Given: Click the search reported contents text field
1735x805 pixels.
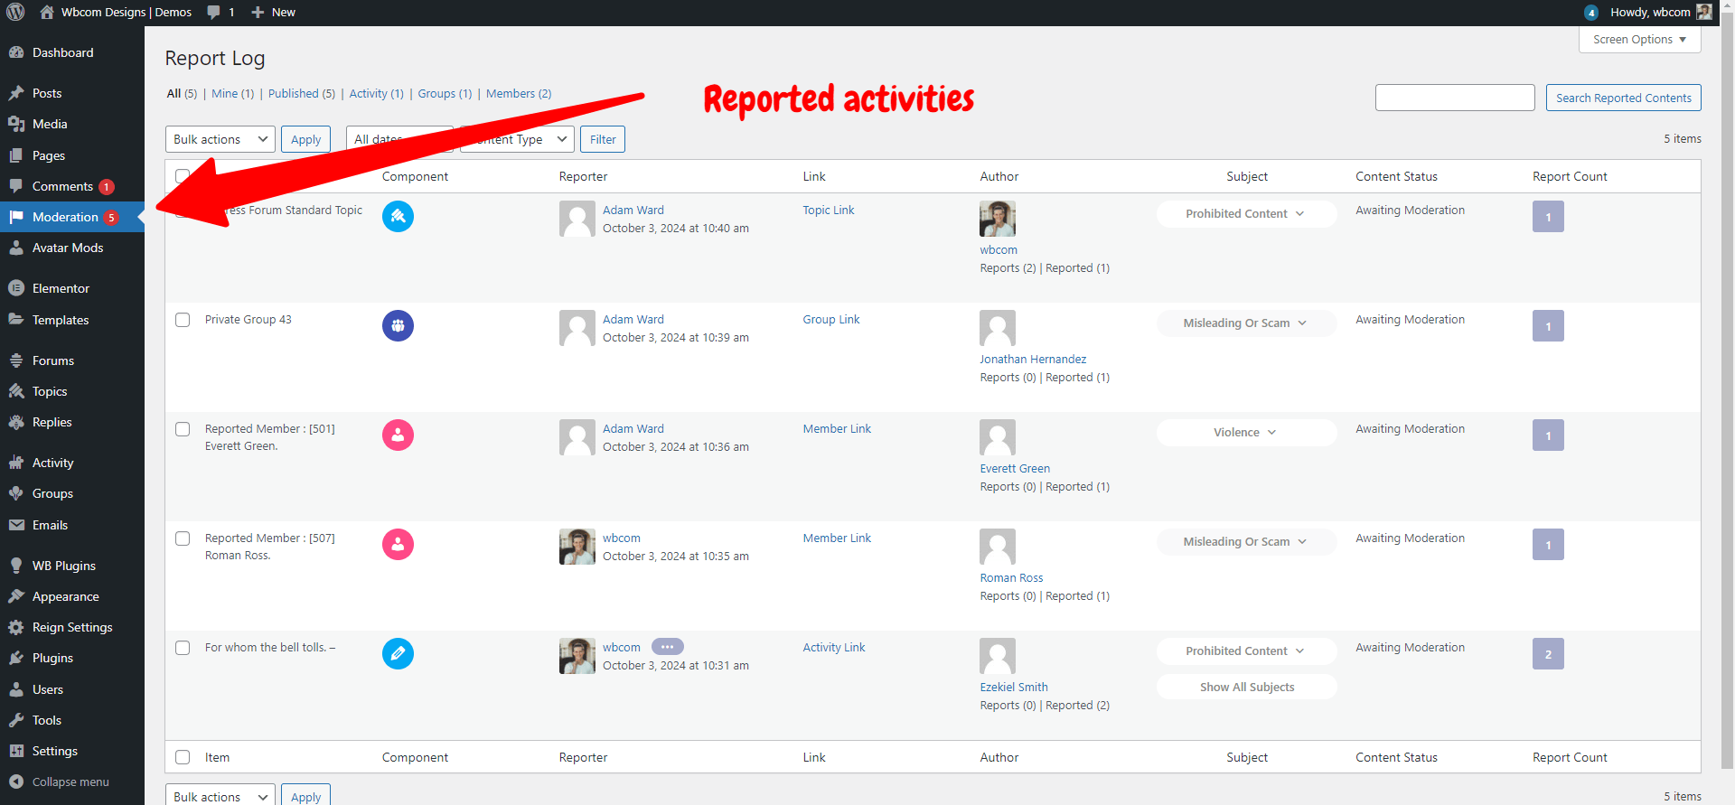Looking at the screenshot, I should click(x=1455, y=98).
